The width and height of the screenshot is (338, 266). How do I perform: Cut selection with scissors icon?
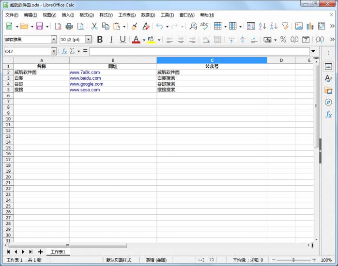(94, 26)
